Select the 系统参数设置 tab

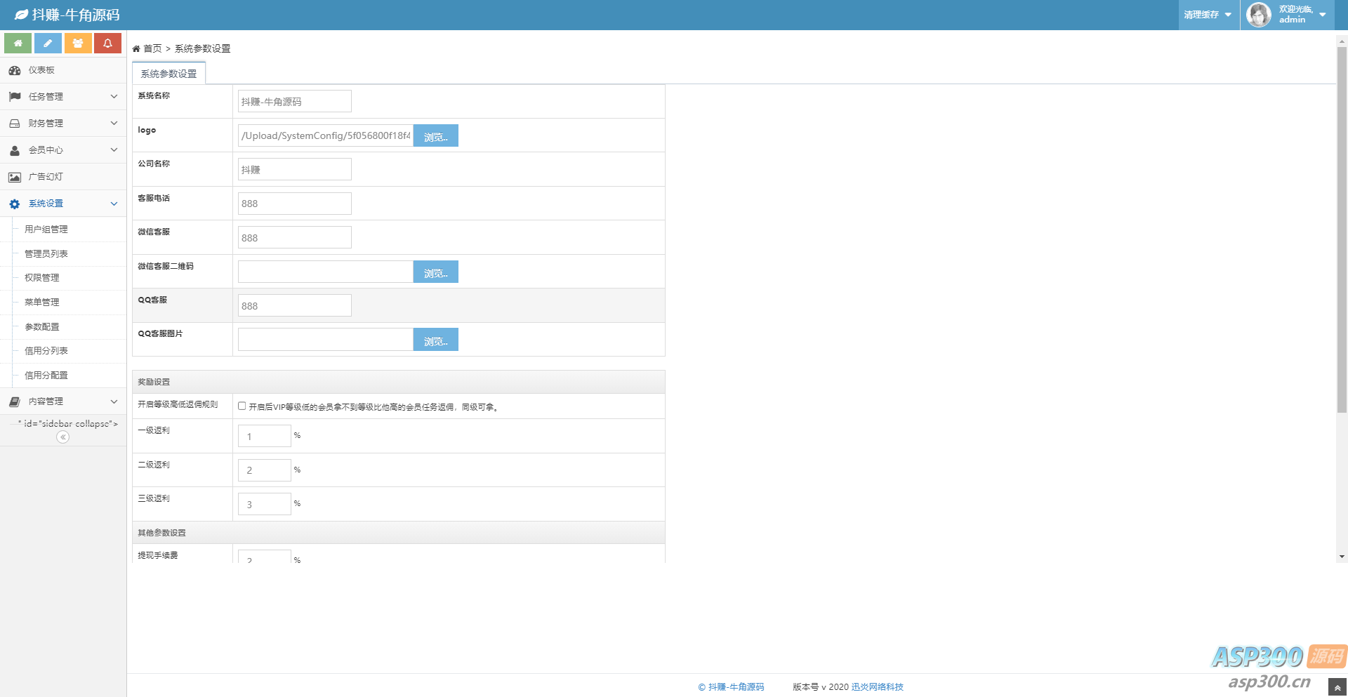168,74
